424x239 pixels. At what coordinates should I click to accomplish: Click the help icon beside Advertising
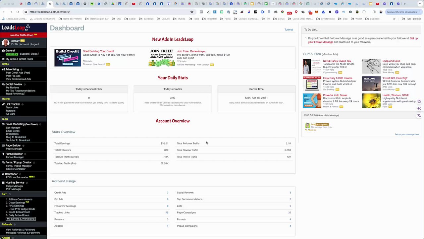coord(22,70)
